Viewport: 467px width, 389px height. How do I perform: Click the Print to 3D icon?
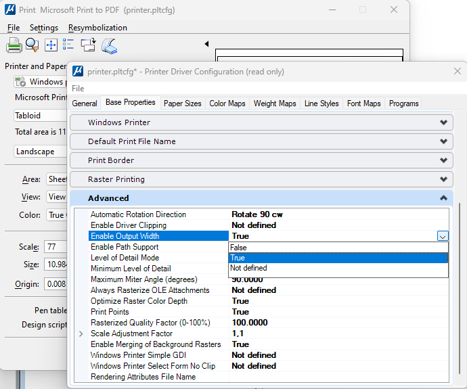coord(109,45)
